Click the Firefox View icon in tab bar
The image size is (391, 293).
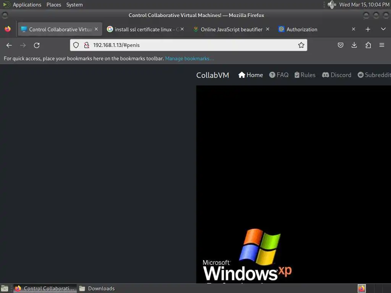8,29
